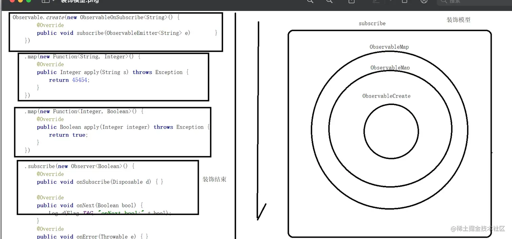Viewport: 512px width, 239px height.
Task: Click the "return true;" code line
Action: [68, 135]
